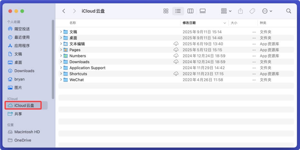This screenshot has width=300, height=150.
Task: Select the Application Support folder row
Action: pos(87,68)
